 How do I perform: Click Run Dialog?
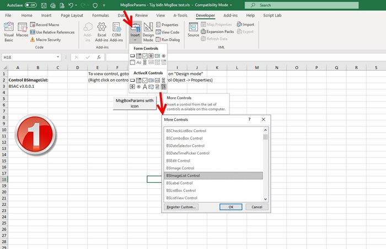(168, 39)
